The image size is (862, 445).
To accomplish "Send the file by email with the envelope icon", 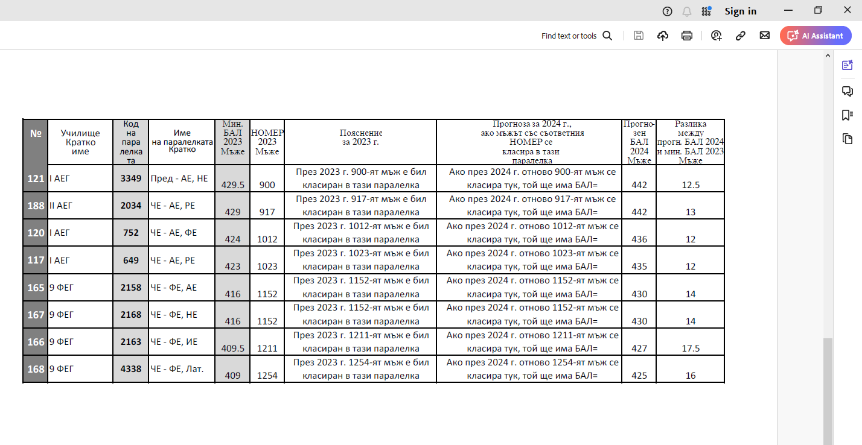I will (x=765, y=36).
